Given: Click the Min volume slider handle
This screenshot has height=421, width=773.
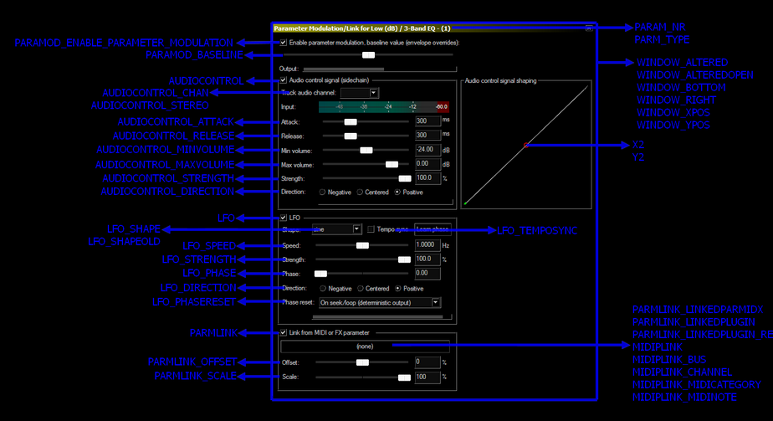Looking at the screenshot, I should (x=366, y=151).
